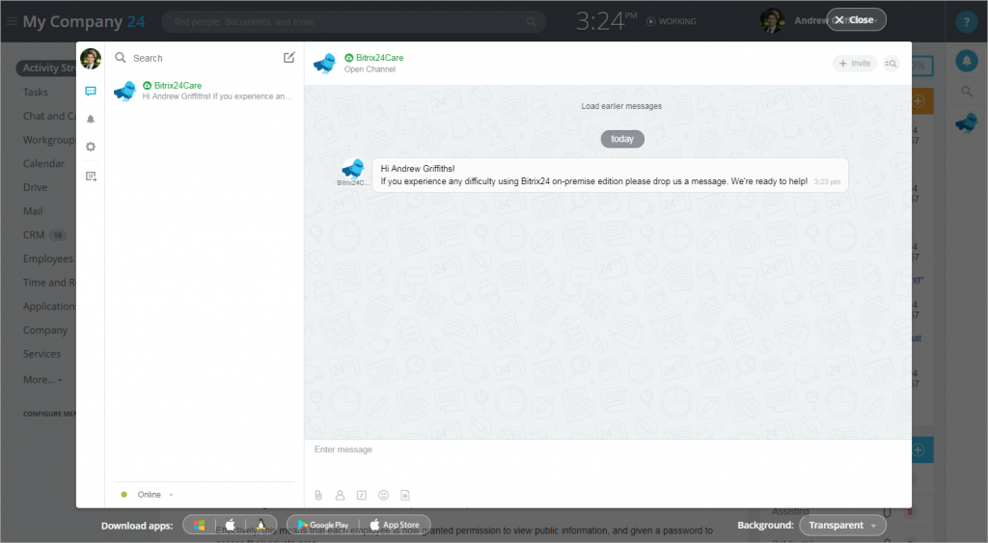This screenshot has height=543, width=988.
Task: Open chats list icon in messenger sidebar
Action: pyautogui.click(x=91, y=92)
